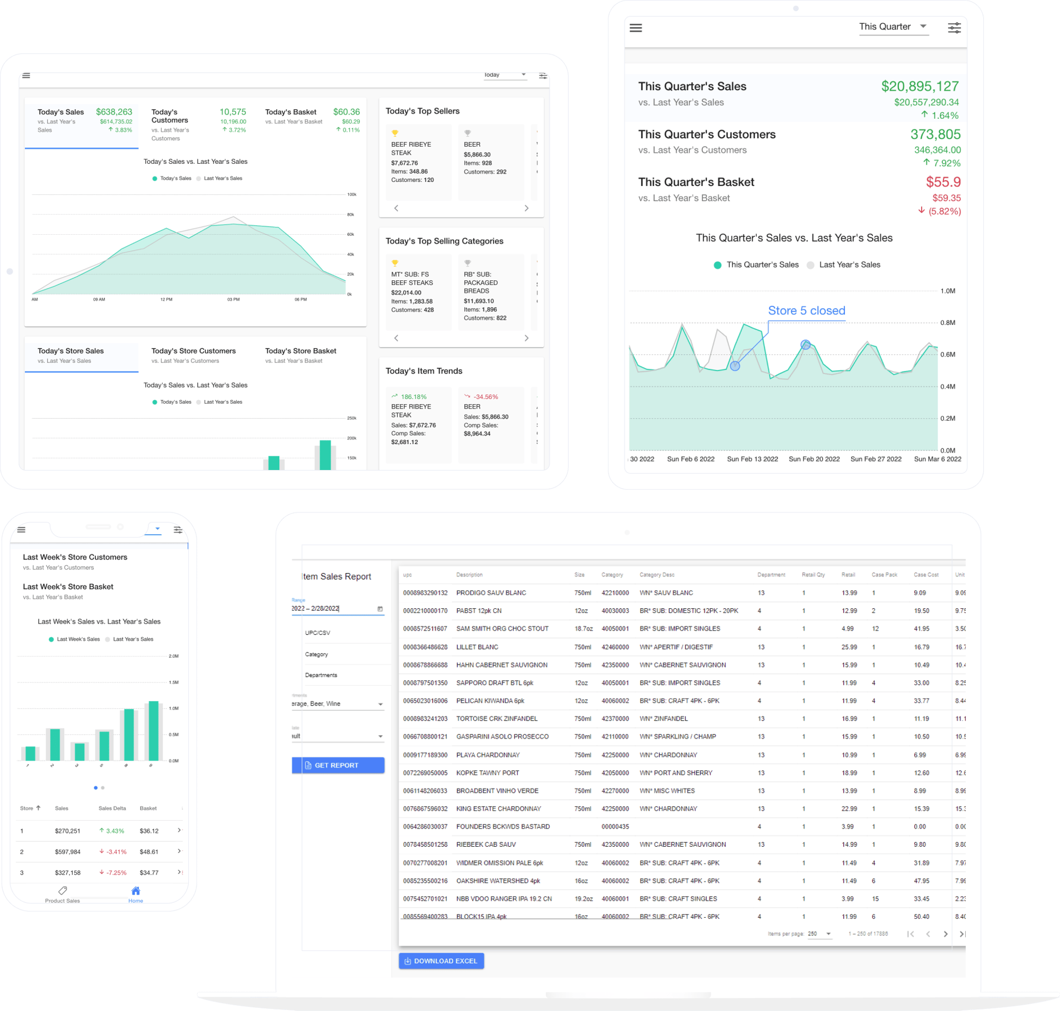This screenshot has height=1011, width=1060.
Task: Click the Description column header
Action: pos(469,575)
